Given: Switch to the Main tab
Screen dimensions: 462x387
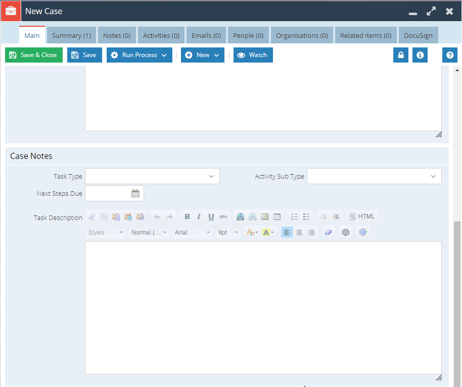Looking at the screenshot, I should click(32, 35).
